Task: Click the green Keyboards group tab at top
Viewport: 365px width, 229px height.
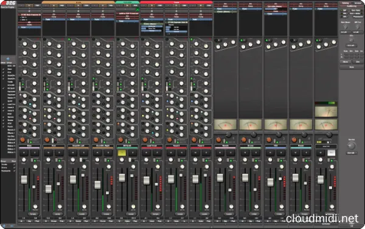Action: point(127,2)
